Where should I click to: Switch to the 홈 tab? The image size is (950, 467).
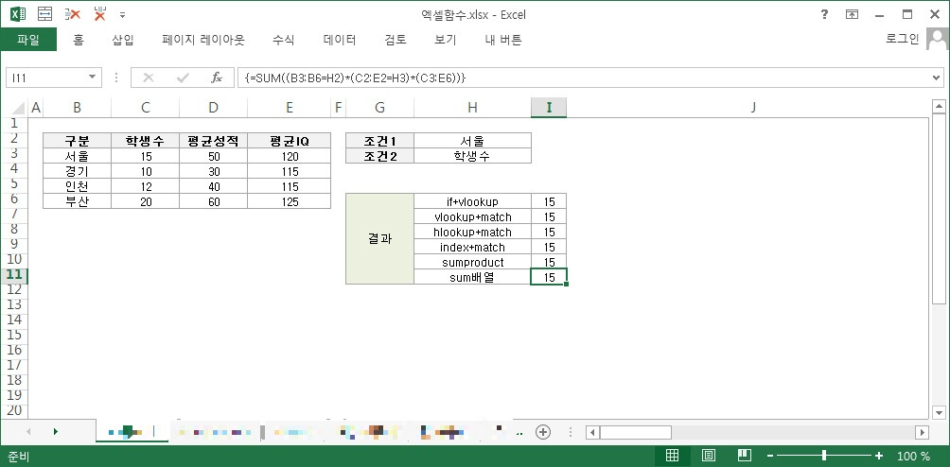pos(79,40)
